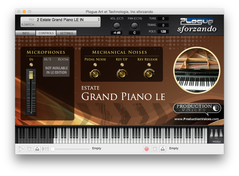Click the player Stop square button
The height and width of the screenshot is (176, 239).
pos(29,149)
